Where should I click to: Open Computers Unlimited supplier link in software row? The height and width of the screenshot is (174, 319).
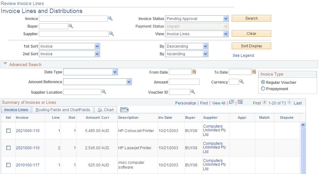214,164
